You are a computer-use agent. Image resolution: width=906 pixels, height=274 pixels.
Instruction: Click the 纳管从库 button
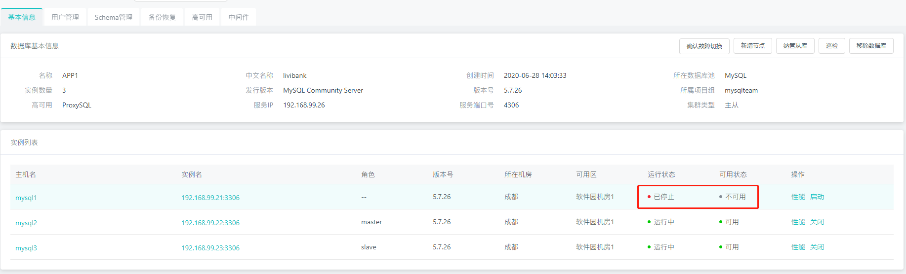pos(795,46)
